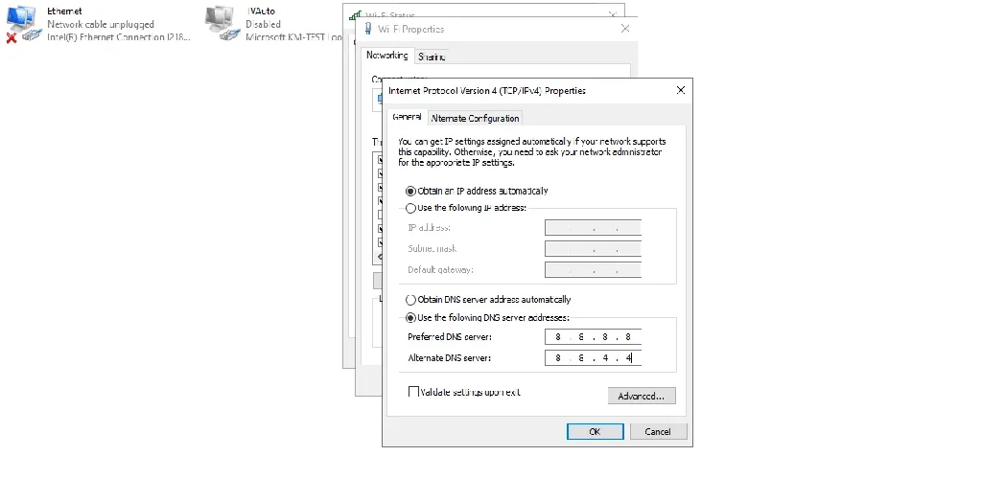Select the Ethernet network adapter icon
The width and height of the screenshot is (982, 479).
tap(24, 24)
